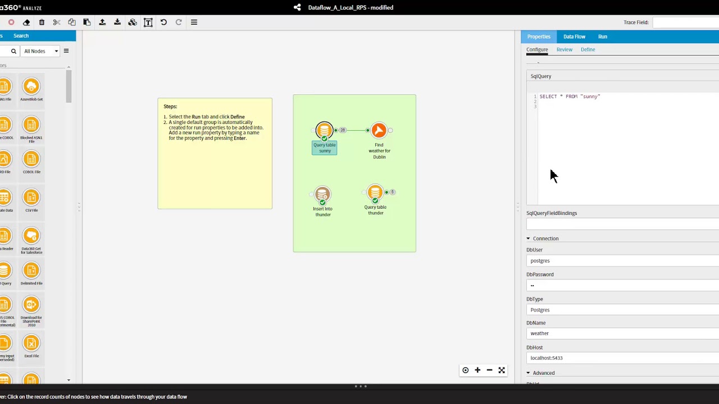Click the scissors cut icon

(x=57, y=22)
